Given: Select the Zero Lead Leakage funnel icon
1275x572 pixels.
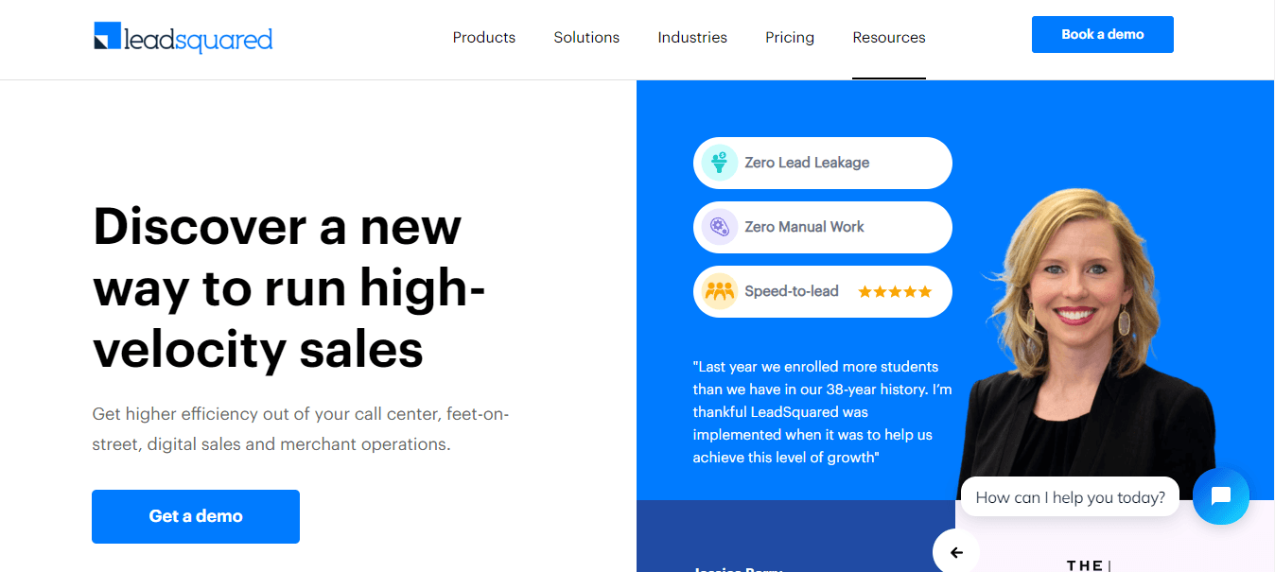Looking at the screenshot, I should tap(720, 162).
